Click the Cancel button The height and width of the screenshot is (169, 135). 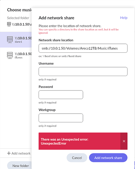(77, 158)
